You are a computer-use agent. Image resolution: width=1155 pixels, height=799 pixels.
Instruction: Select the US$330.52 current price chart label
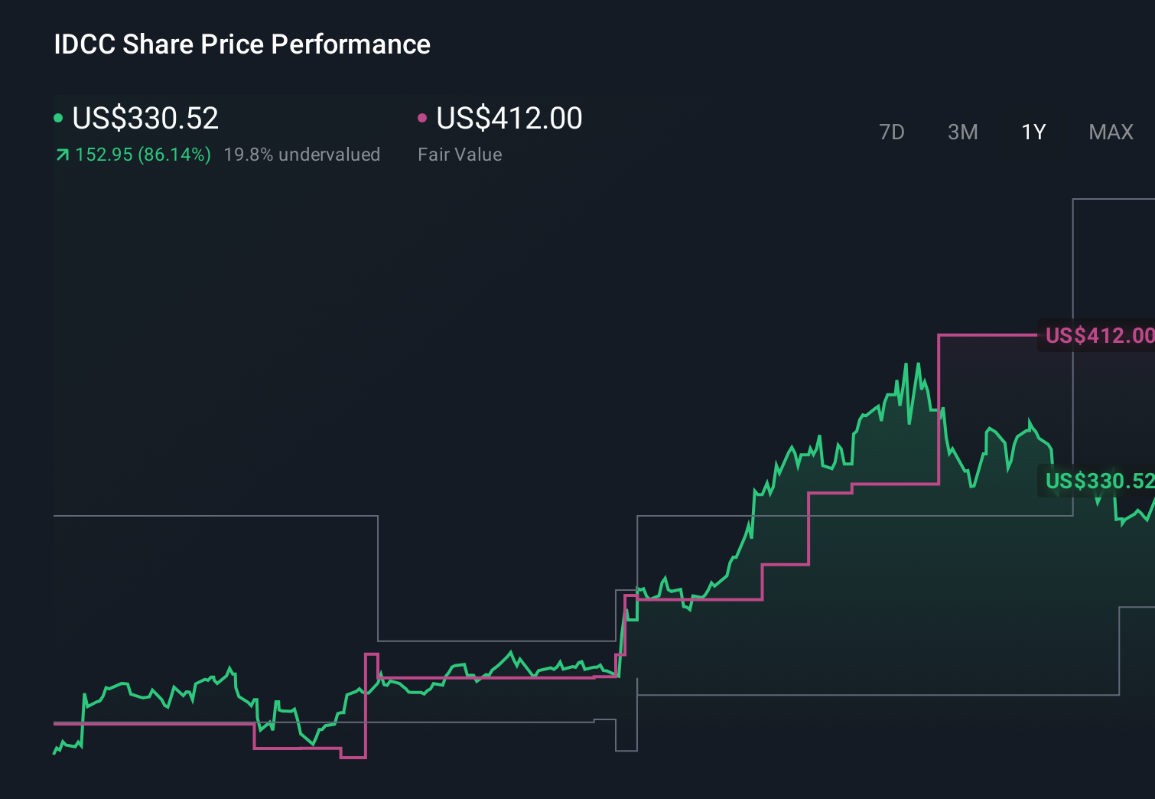[1098, 482]
